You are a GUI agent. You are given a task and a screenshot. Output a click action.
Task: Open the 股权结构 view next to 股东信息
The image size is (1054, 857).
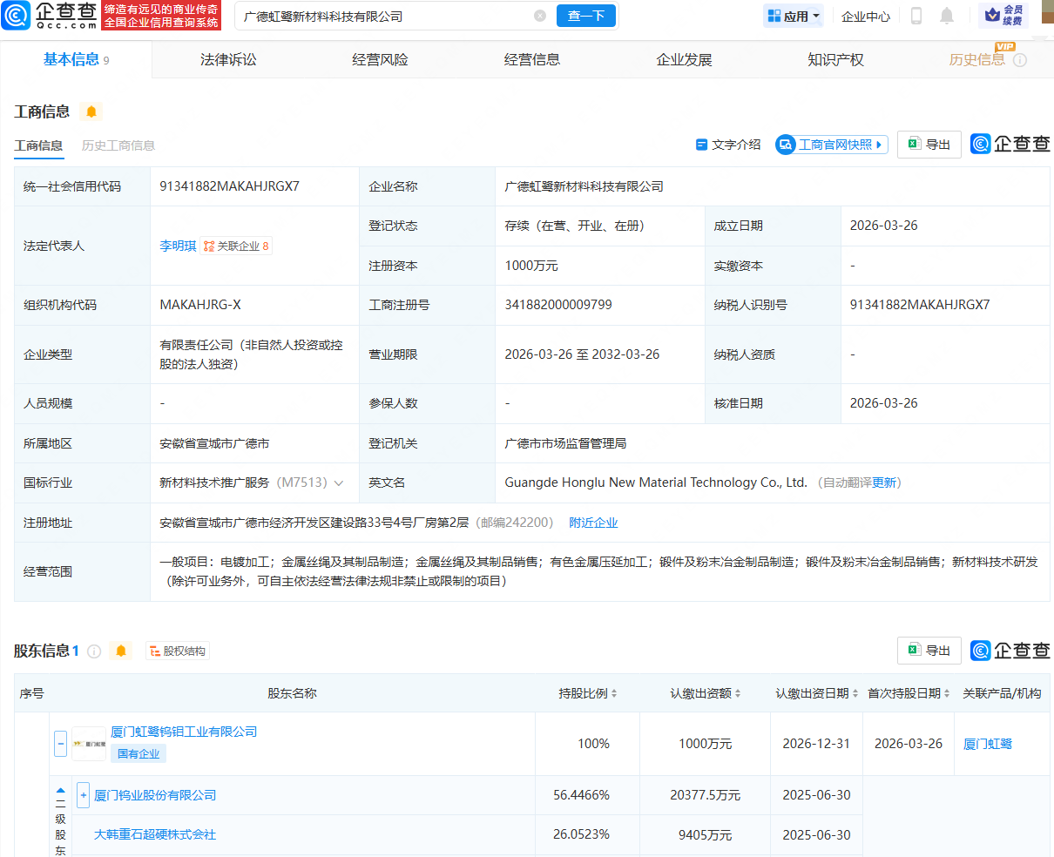(177, 650)
